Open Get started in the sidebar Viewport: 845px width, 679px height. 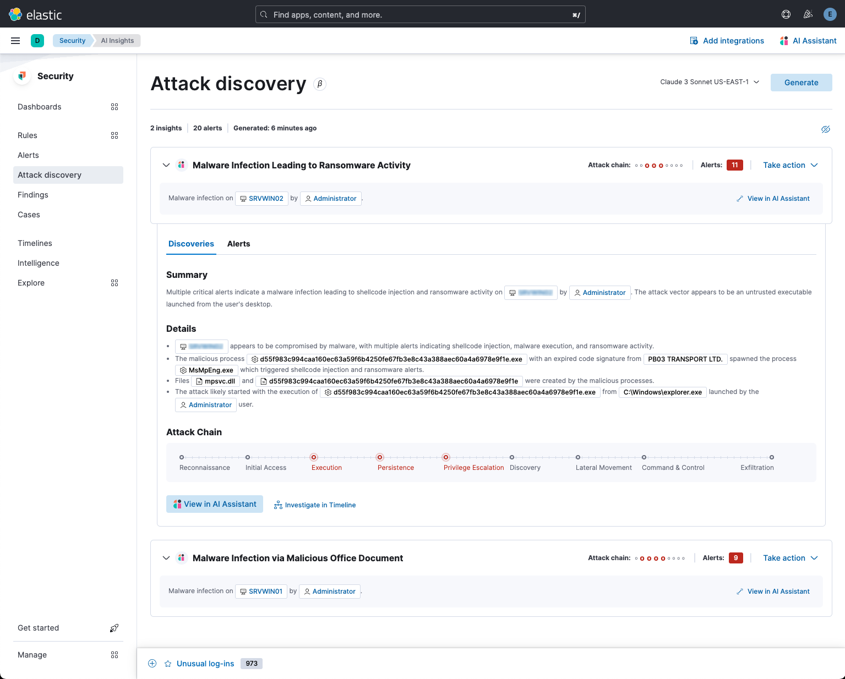pos(38,628)
